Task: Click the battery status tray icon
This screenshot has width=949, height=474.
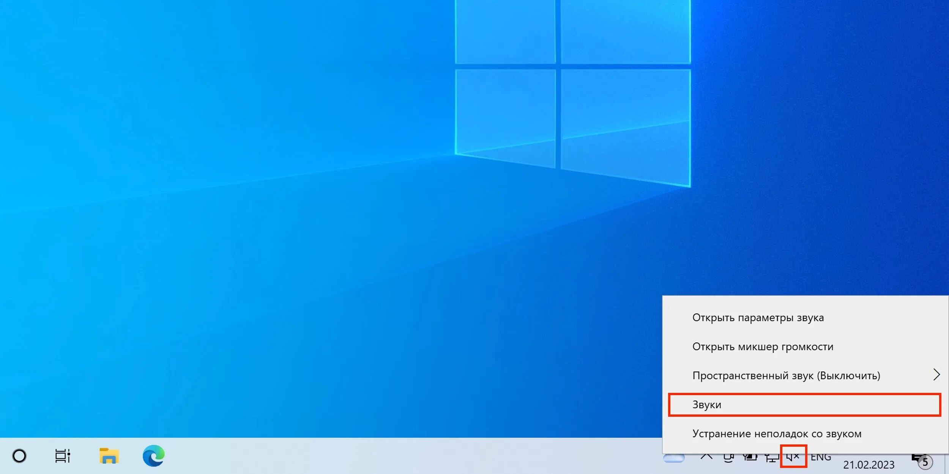Action: pyautogui.click(x=750, y=457)
